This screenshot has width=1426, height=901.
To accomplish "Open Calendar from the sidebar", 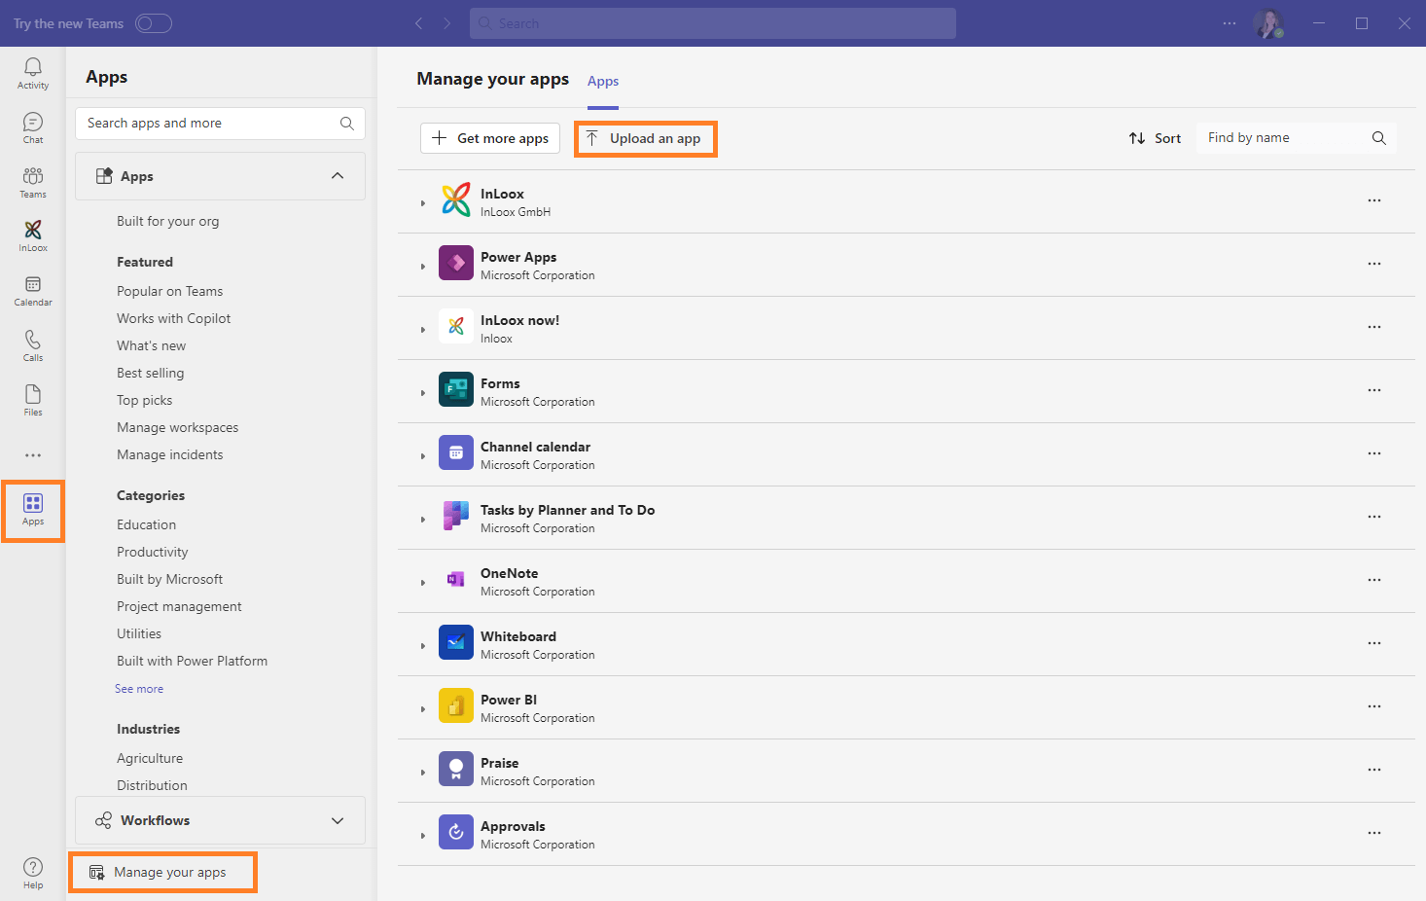I will pos(33,290).
